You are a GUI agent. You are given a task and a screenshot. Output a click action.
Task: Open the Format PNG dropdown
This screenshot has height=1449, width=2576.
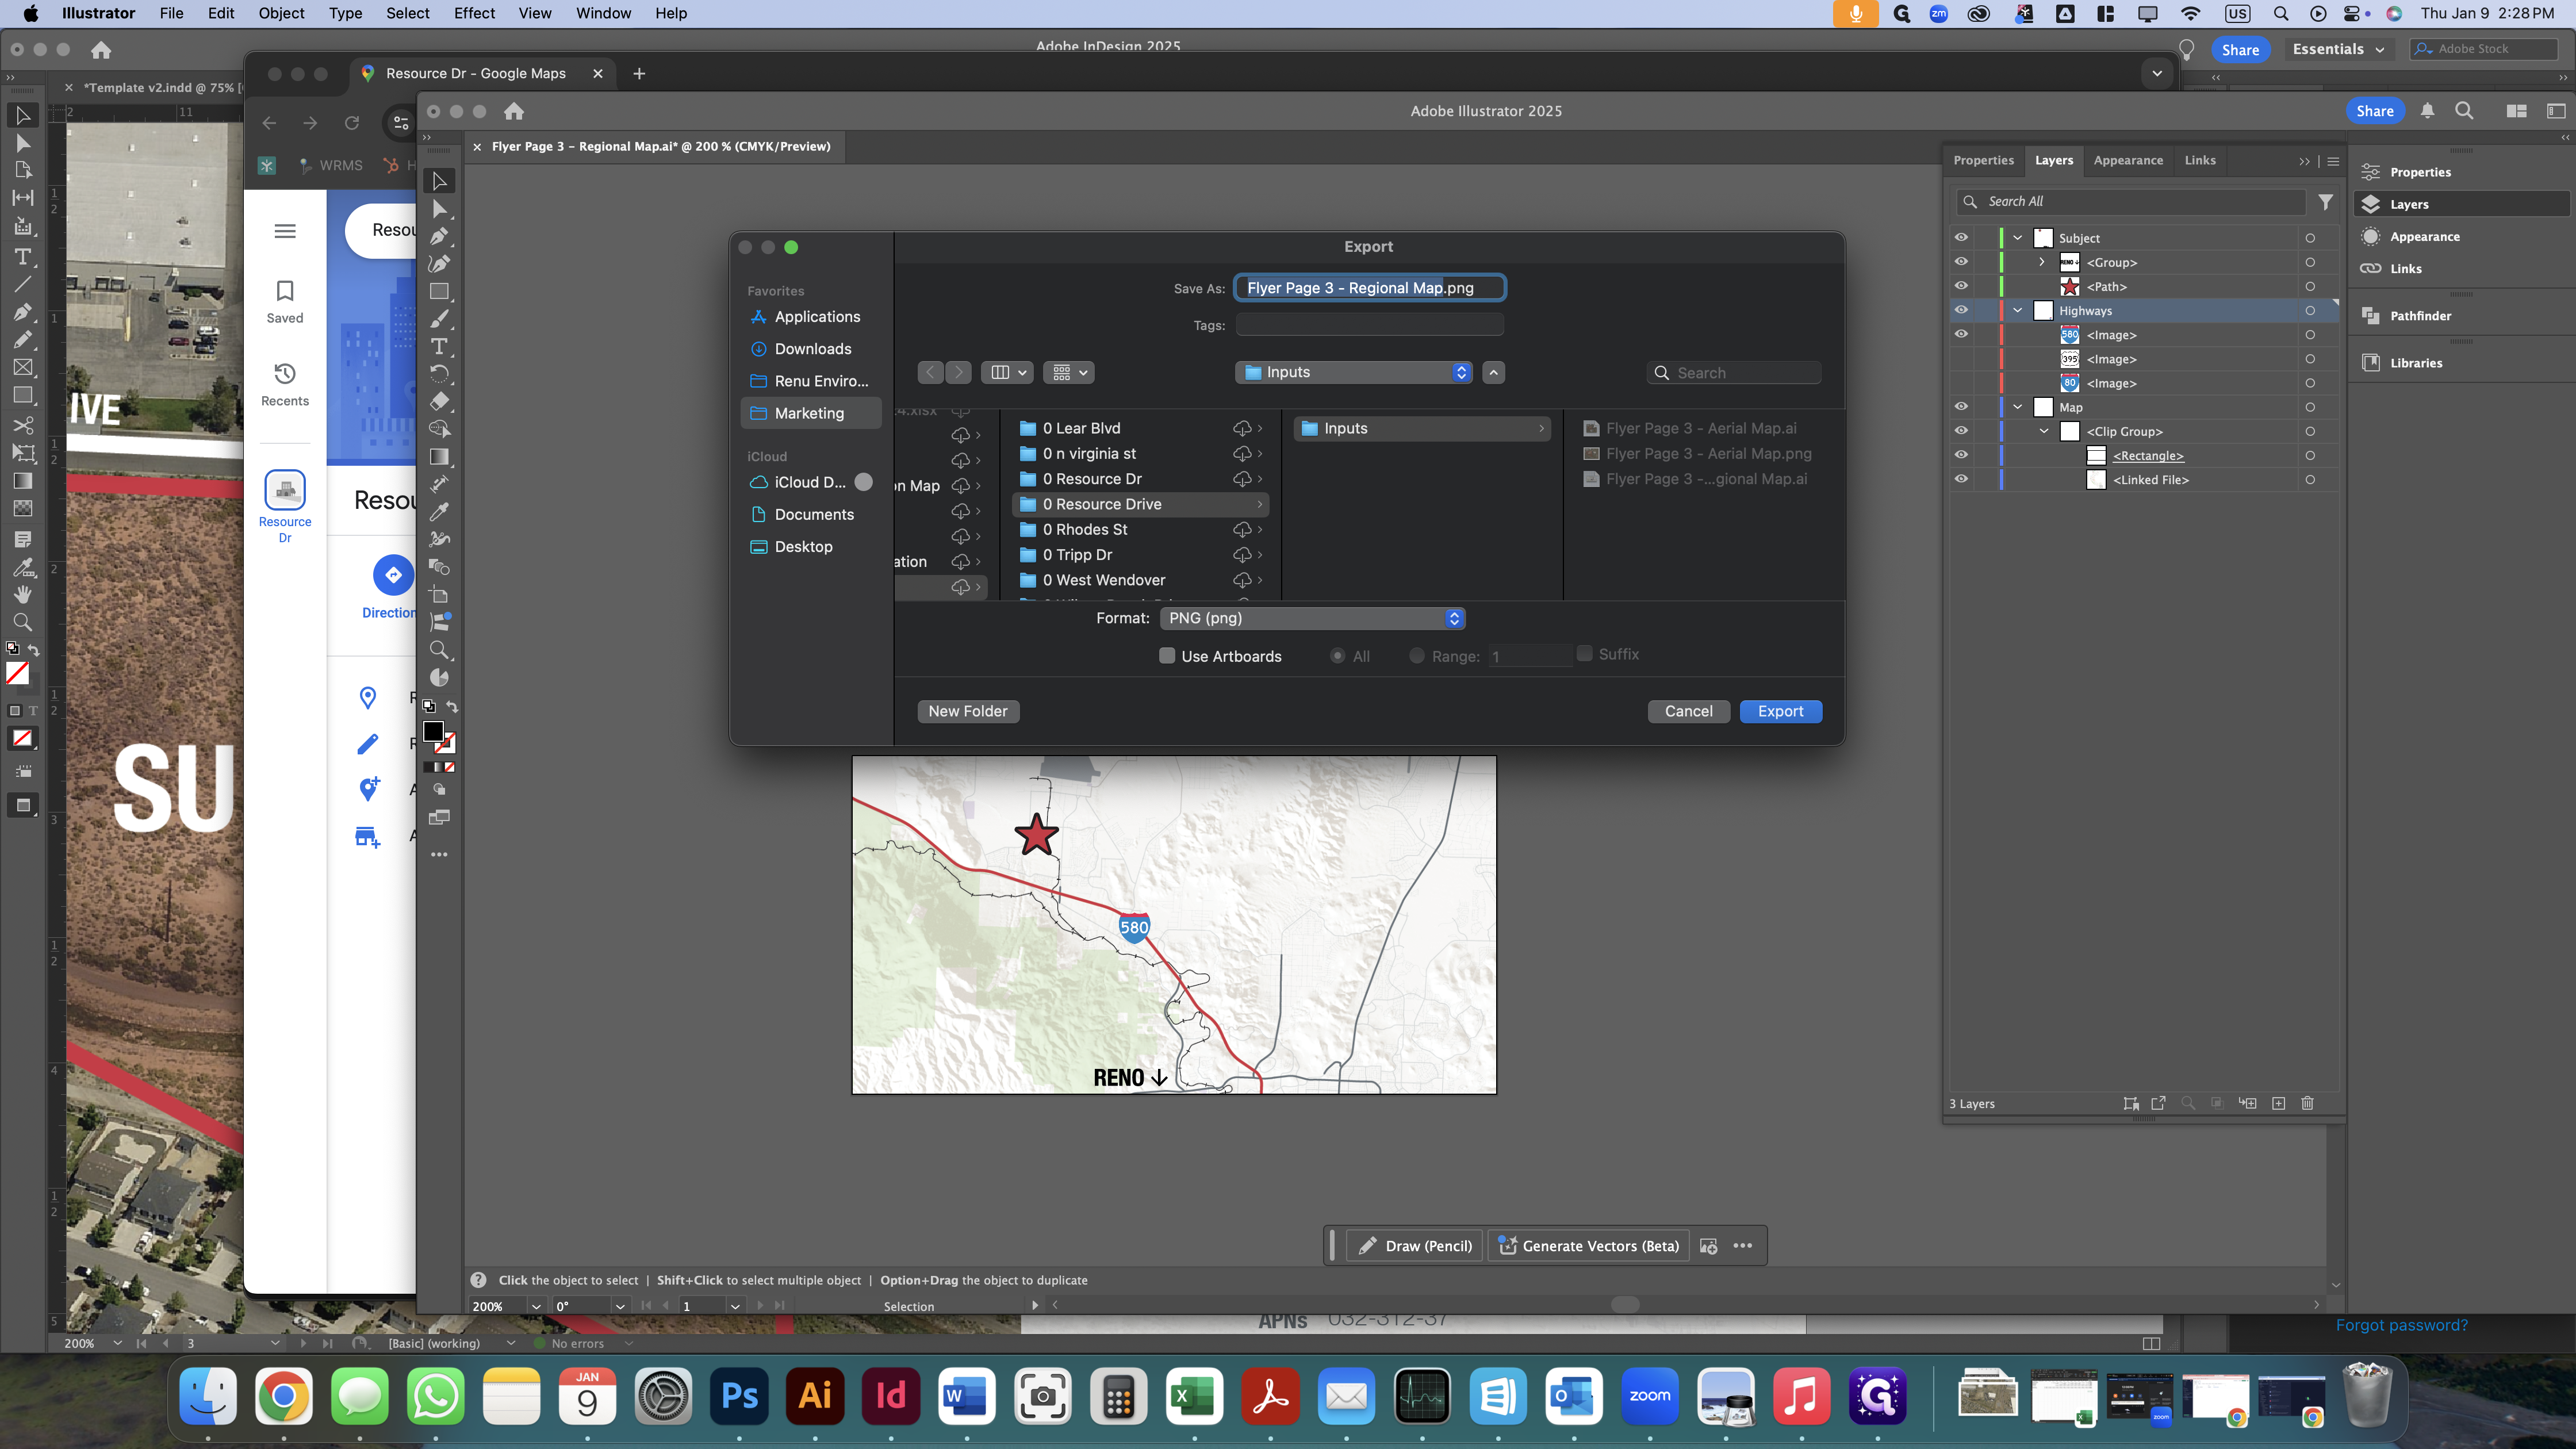click(x=1313, y=618)
